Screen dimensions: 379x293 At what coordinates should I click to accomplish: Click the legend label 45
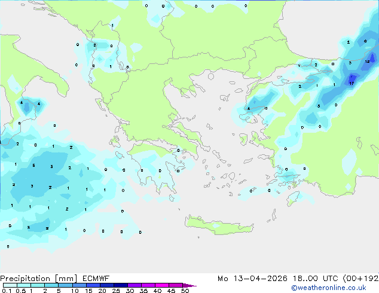[x=172, y=291]
